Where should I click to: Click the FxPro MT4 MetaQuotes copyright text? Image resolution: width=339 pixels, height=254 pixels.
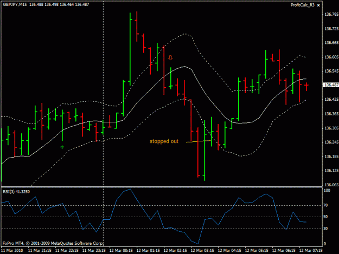click(53, 243)
